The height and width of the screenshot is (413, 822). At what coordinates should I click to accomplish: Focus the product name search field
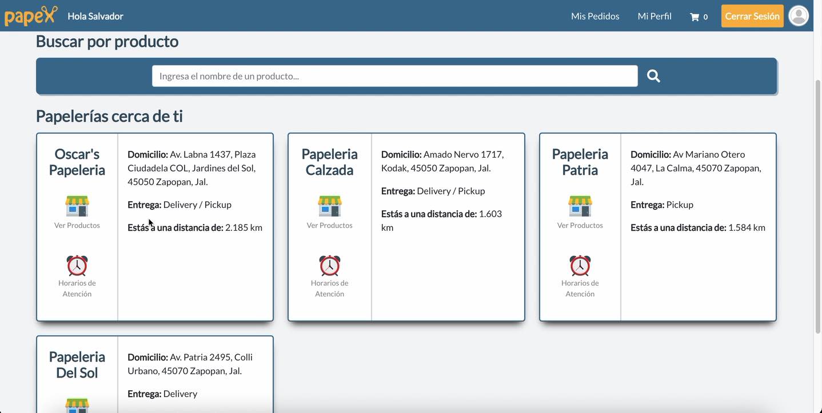tap(394, 76)
